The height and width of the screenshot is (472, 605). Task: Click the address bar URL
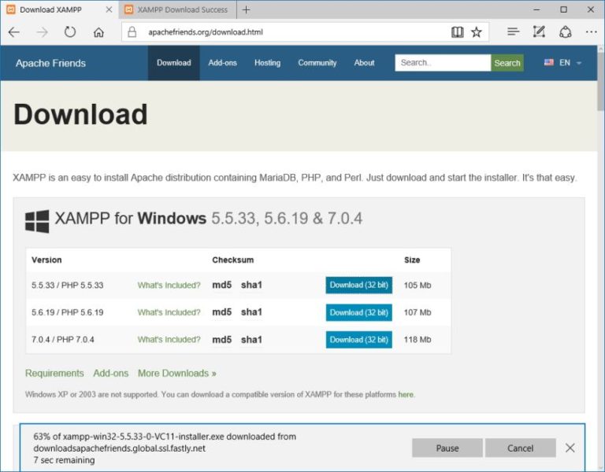click(x=206, y=32)
